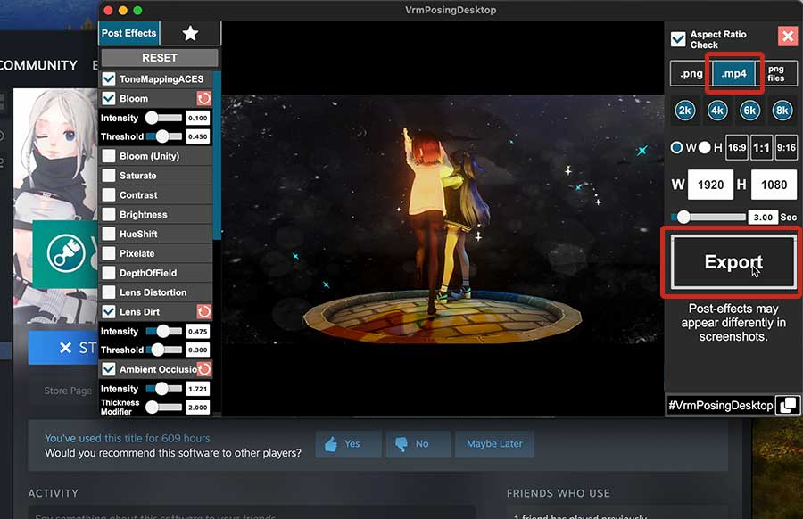Toggle the Ambient Occlusion checkbox
Image resolution: width=803 pixels, height=519 pixels.
click(109, 369)
